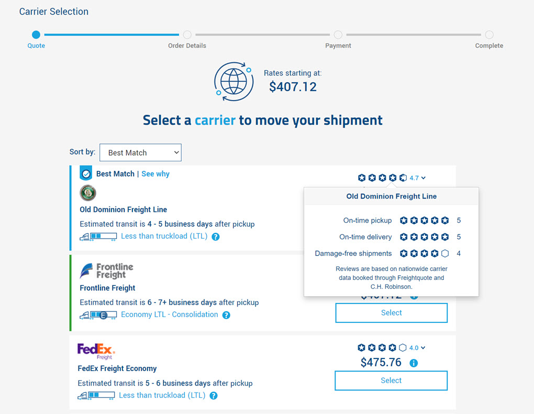The image size is (534, 414).
Task: Open help icon beside Old Dominion LTL
Action: pyautogui.click(x=216, y=237)
